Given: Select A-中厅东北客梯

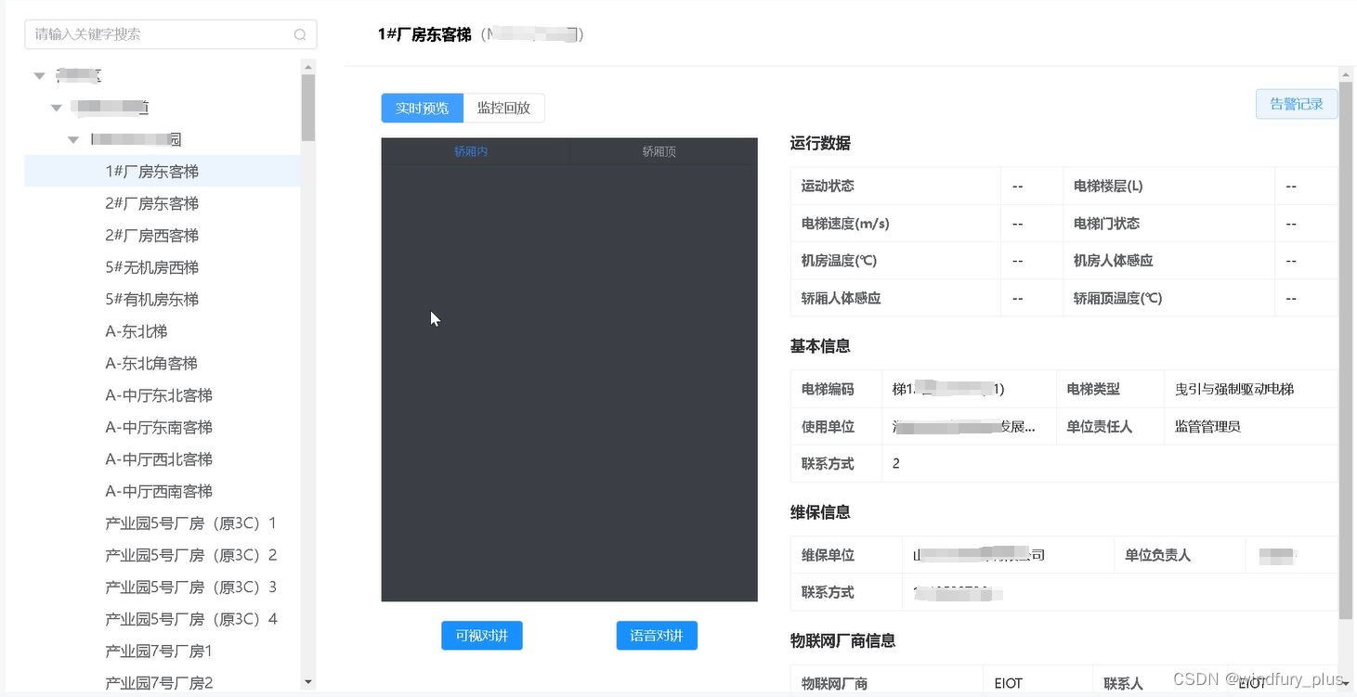Looking at the screenshot, I should click(159, 395).
